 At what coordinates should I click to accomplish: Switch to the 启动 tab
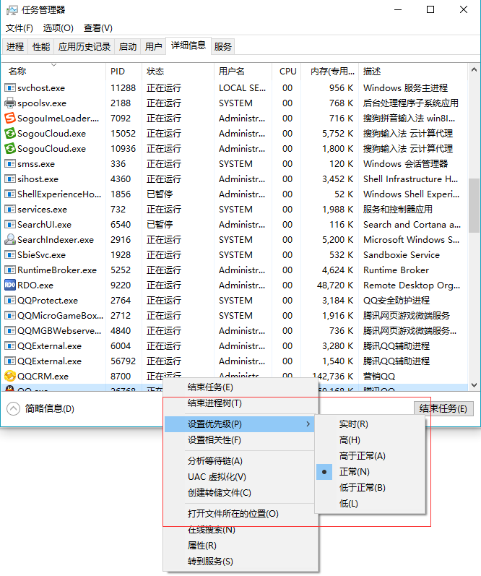tap(127, 47)
